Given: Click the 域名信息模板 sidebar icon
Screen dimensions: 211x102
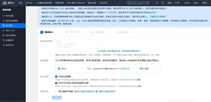Looking at the screenshot, I should [4, 21].
